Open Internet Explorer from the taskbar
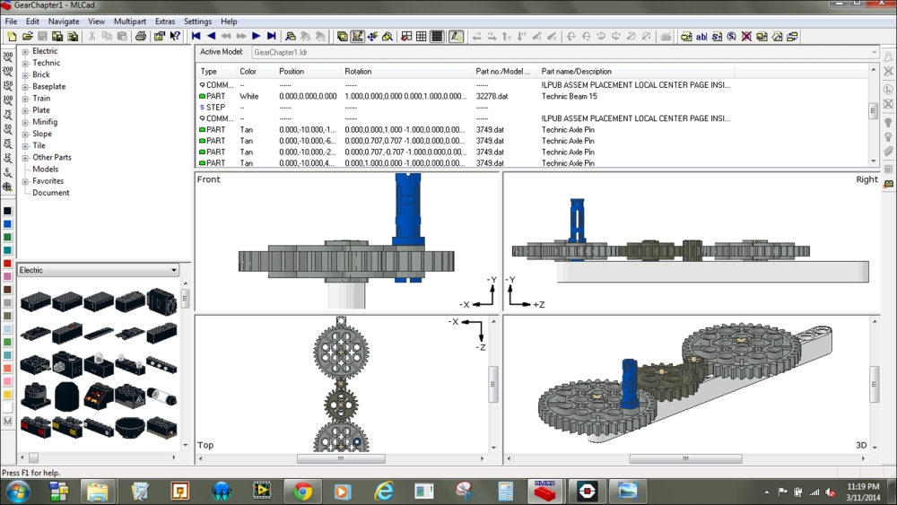897x505 pixels. tap(384, 492)
